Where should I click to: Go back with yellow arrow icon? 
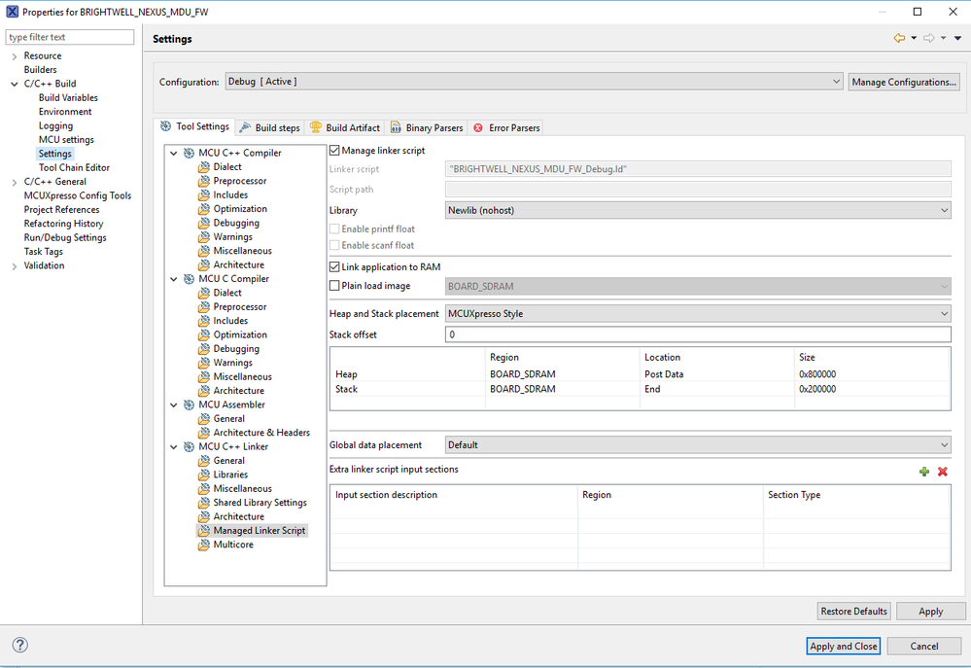click(899, 39)
